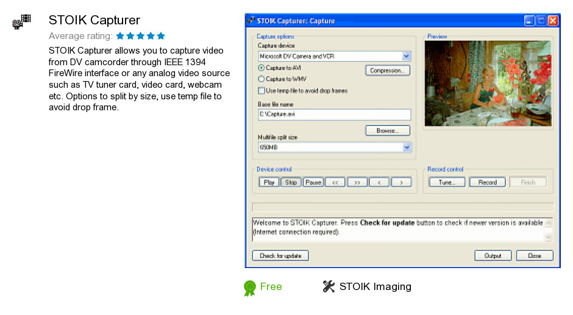Click the STOIK Imaging tools icon

point(329,286)
